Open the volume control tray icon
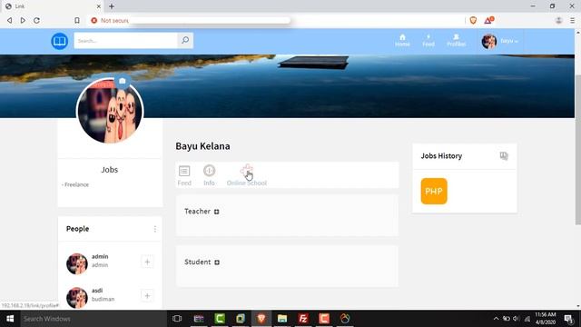This screenshot has height=327, width=581. pyautogui.click(x=517, y=319)
